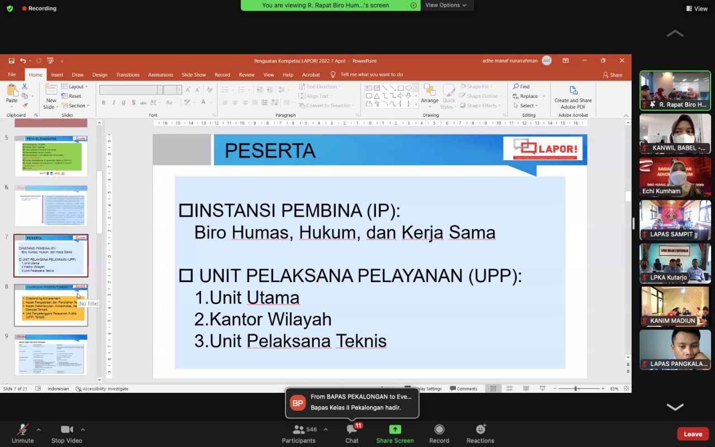The width and height of the screenshot is (715, 447).
Task: Open video options arrow beside Stop Video
Action: click(x=83, y=430)
